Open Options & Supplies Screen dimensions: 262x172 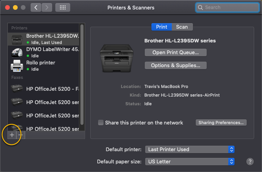(176, 66)
